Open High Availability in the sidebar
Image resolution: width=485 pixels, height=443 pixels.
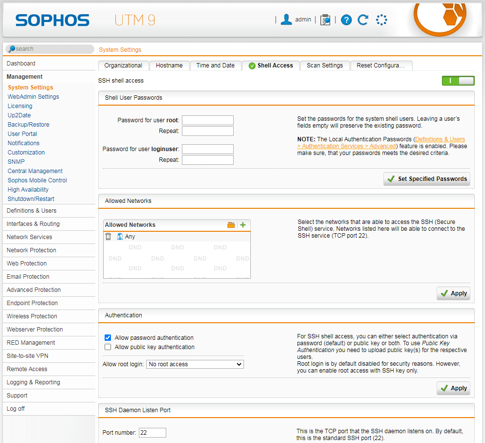pos(28,190)
